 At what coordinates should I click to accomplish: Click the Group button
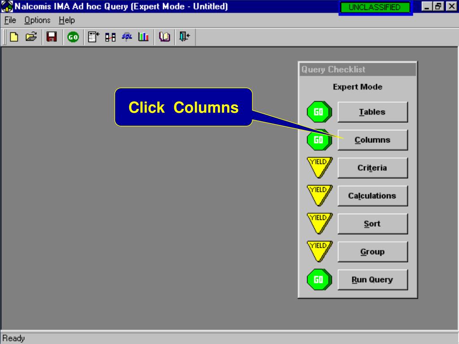point(372,252)
